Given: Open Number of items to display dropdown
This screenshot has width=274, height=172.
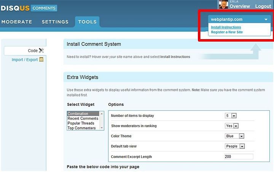Looking at the screenshot, I should tap(231, 116).
